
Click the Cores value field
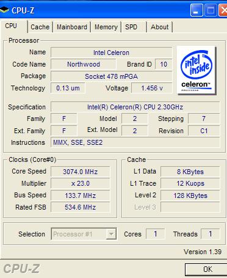155,234
